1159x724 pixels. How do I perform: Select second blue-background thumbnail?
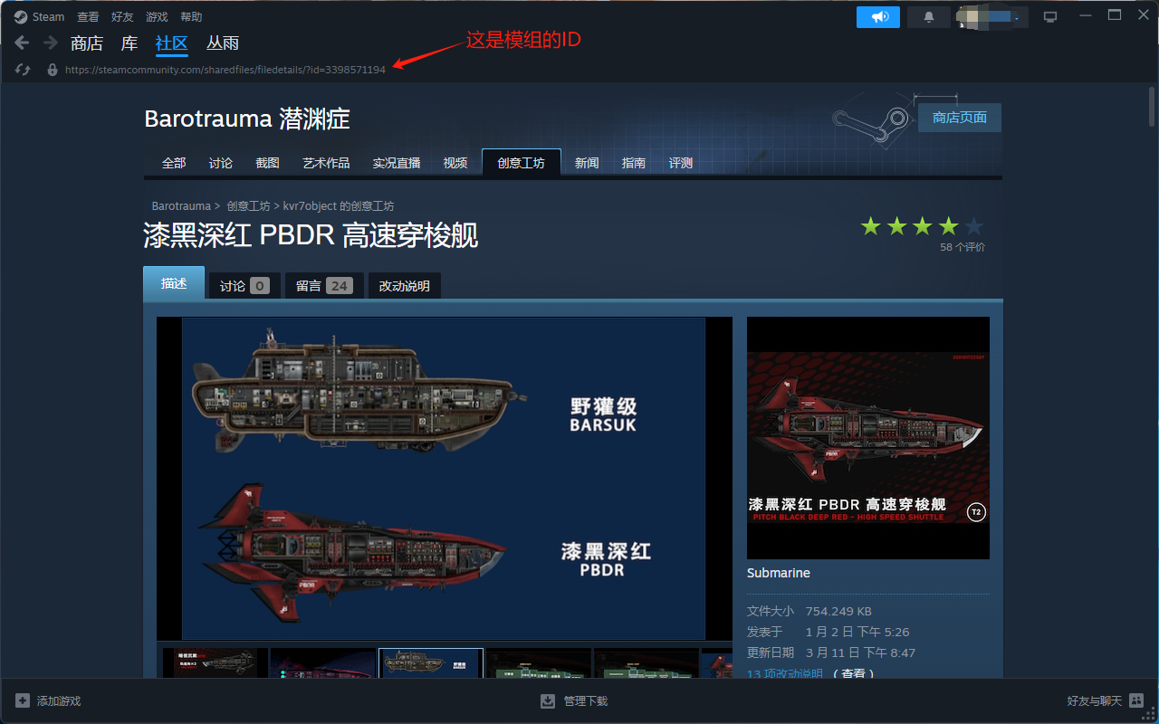click(323, 663)
